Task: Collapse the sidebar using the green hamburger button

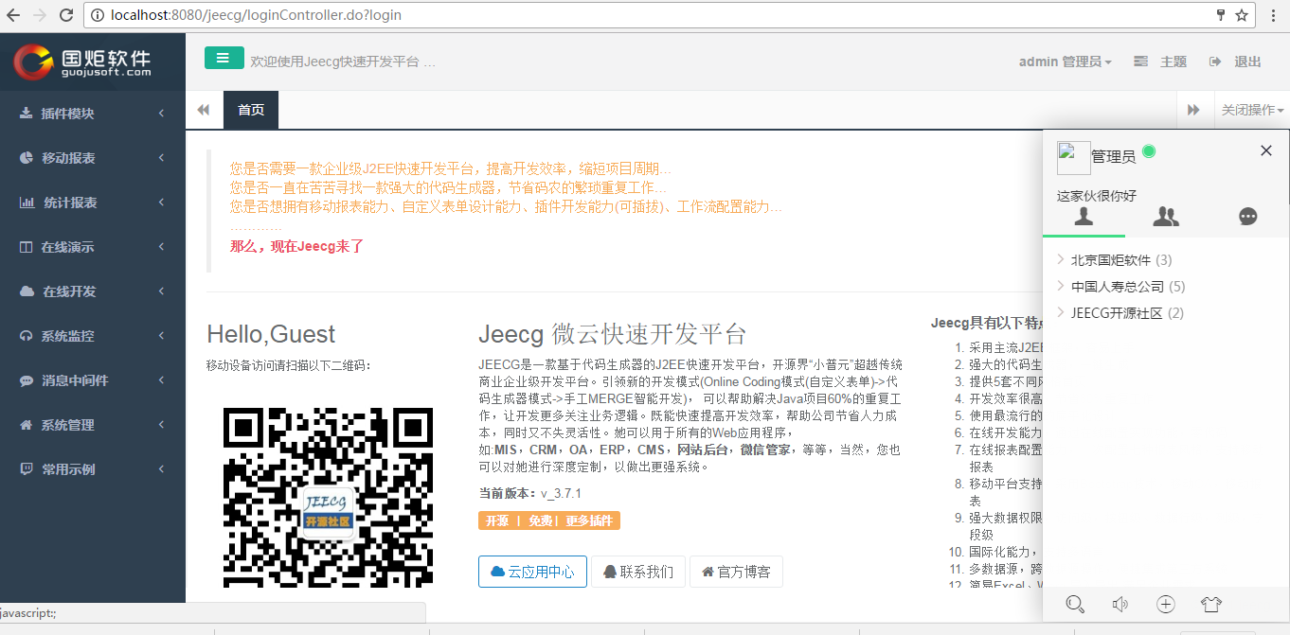Action: pyautogui.click(x=224, y=58)
